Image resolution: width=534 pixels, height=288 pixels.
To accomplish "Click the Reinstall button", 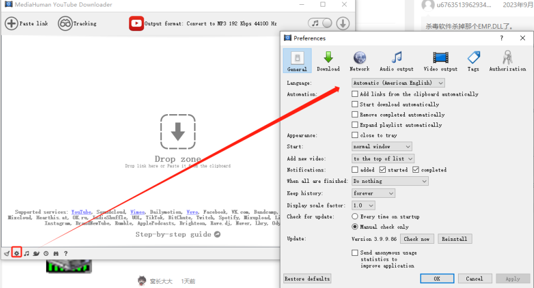I will 454,239.
